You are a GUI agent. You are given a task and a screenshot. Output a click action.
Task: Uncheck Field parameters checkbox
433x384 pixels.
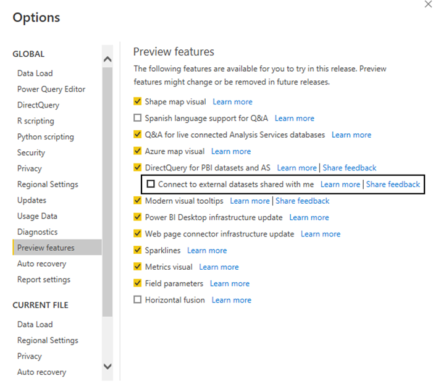138,283
